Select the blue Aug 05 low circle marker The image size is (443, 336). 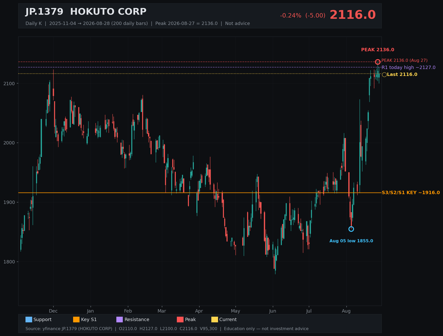tap(351, 229)
